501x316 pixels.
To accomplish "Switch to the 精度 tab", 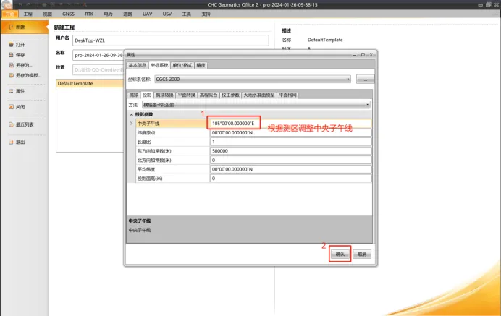I will pos(201,65).
